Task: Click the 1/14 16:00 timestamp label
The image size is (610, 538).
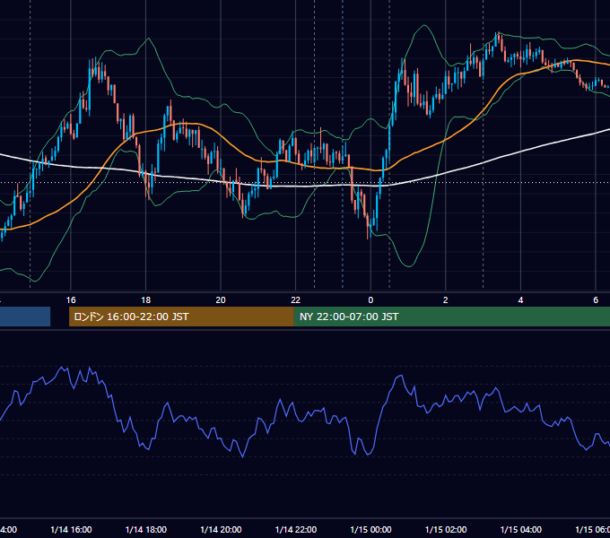Action: click(71, 529)
